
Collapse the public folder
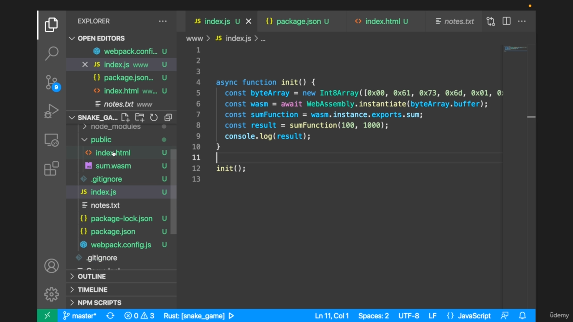(x=85, y=140)
